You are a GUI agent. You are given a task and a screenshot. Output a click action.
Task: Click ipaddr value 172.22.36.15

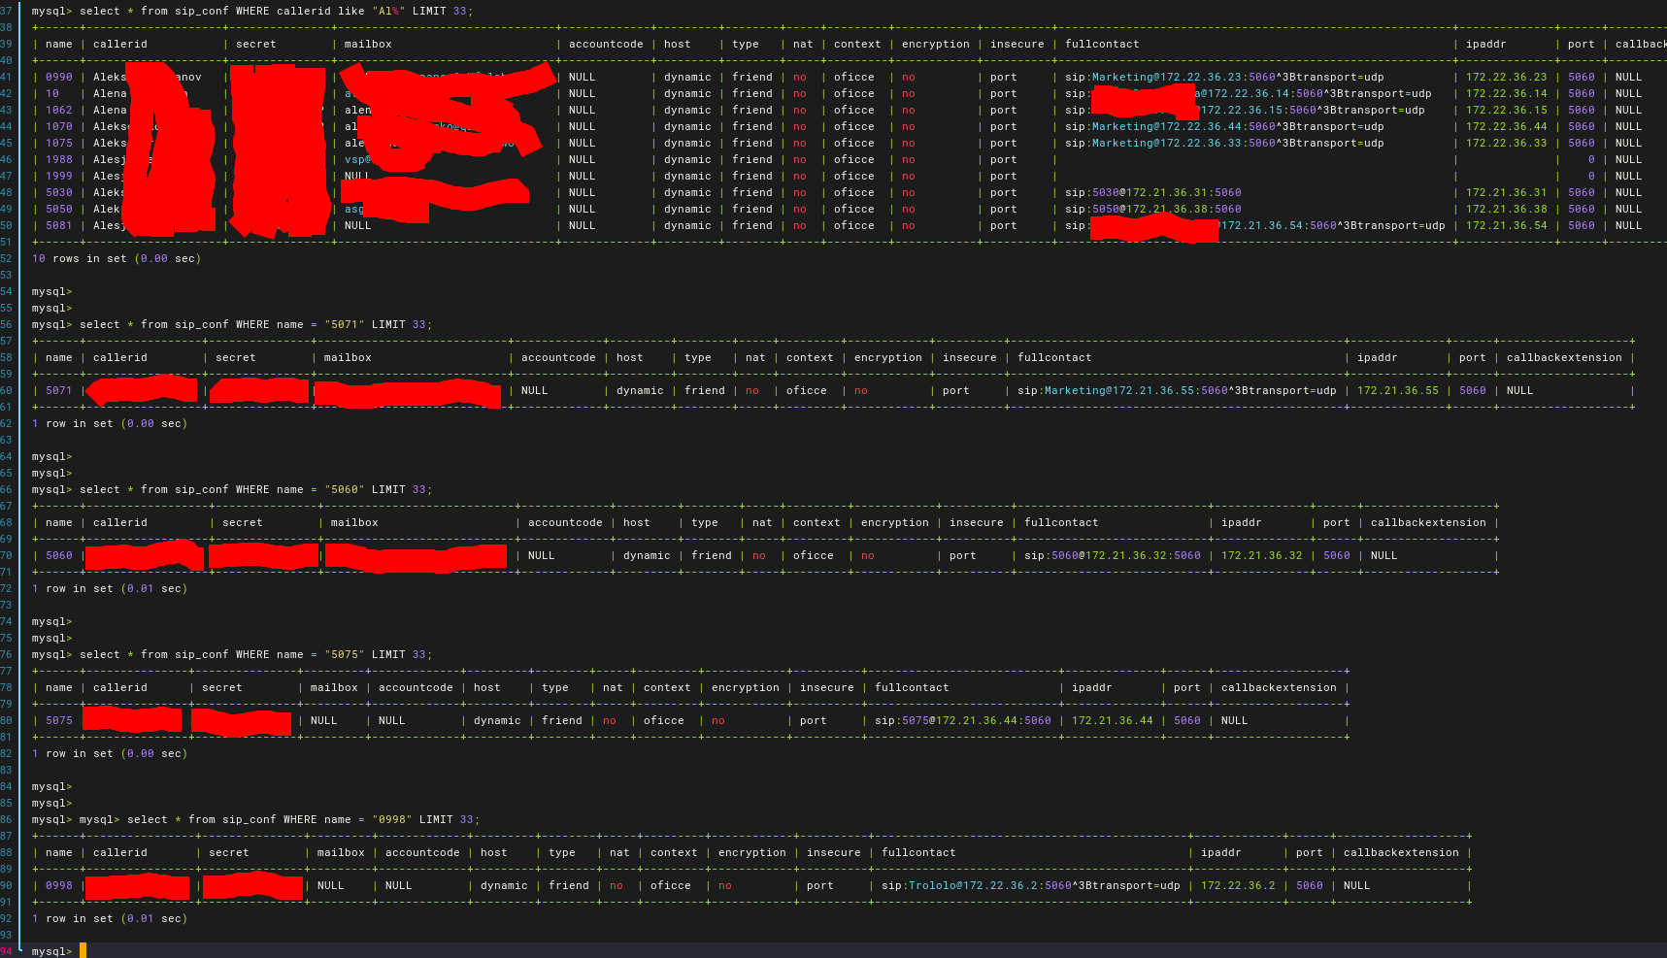(x=1506, y=110)
